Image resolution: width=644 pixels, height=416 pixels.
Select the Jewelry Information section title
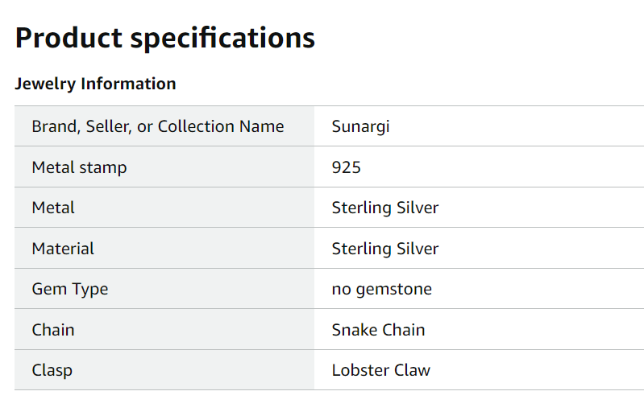coord(95,84)
